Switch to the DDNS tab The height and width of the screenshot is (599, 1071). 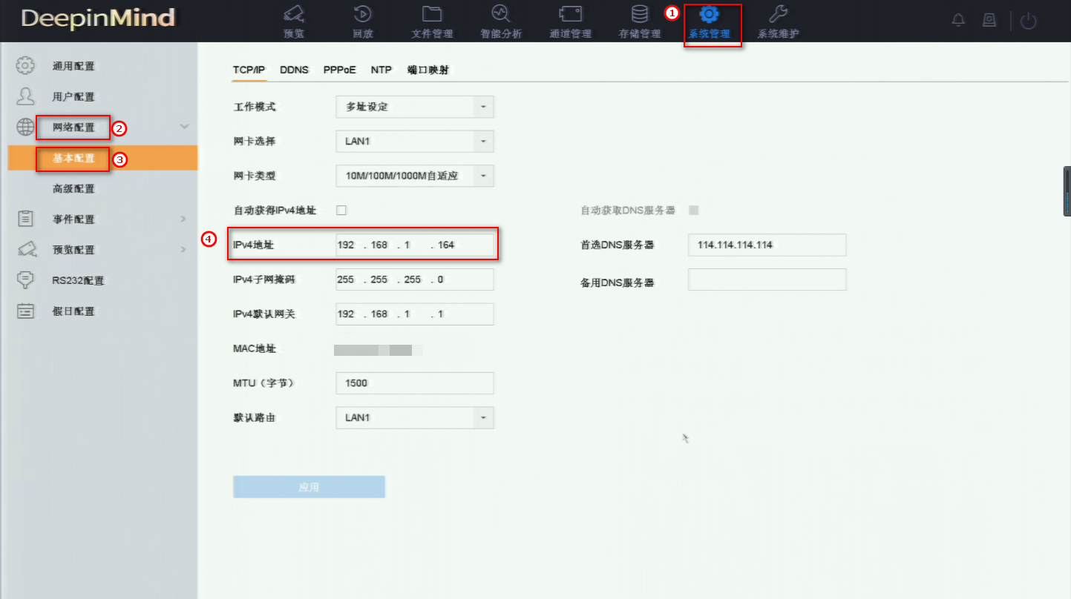click(x=294, y=69)
